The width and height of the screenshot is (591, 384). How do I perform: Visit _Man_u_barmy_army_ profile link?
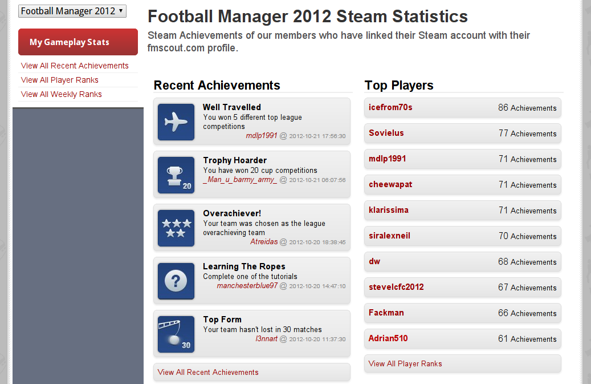tap(240, 180)
